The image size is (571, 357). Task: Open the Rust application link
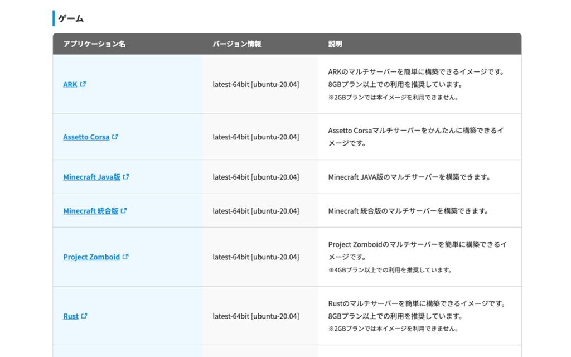[x=71, y=316]
